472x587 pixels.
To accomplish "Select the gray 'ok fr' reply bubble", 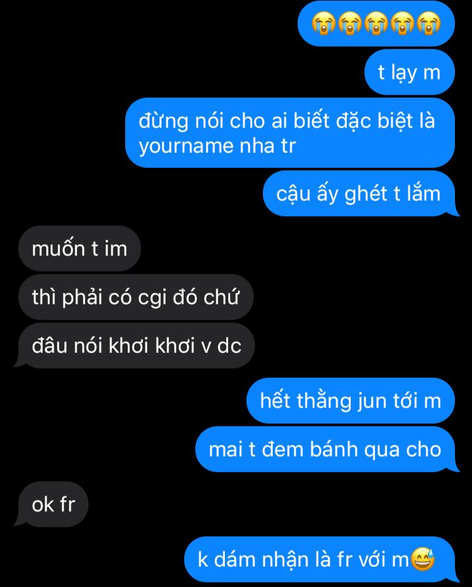I will pyautogui.click(x=52, y=504).
